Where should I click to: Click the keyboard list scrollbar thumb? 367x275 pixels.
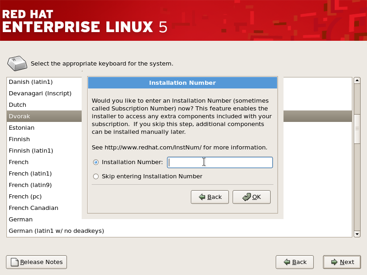pyautogui.click(x=357, y=129)
